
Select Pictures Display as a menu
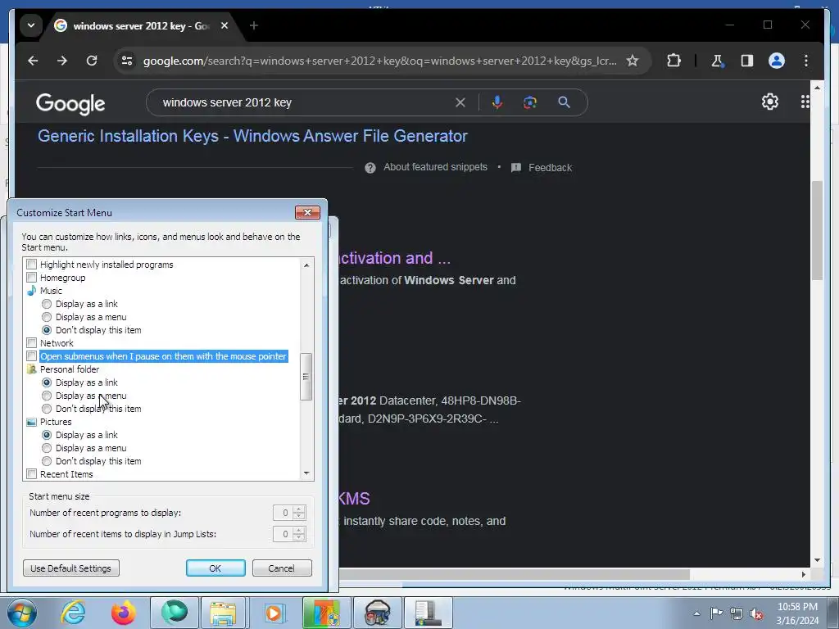(x=47, y=448)
